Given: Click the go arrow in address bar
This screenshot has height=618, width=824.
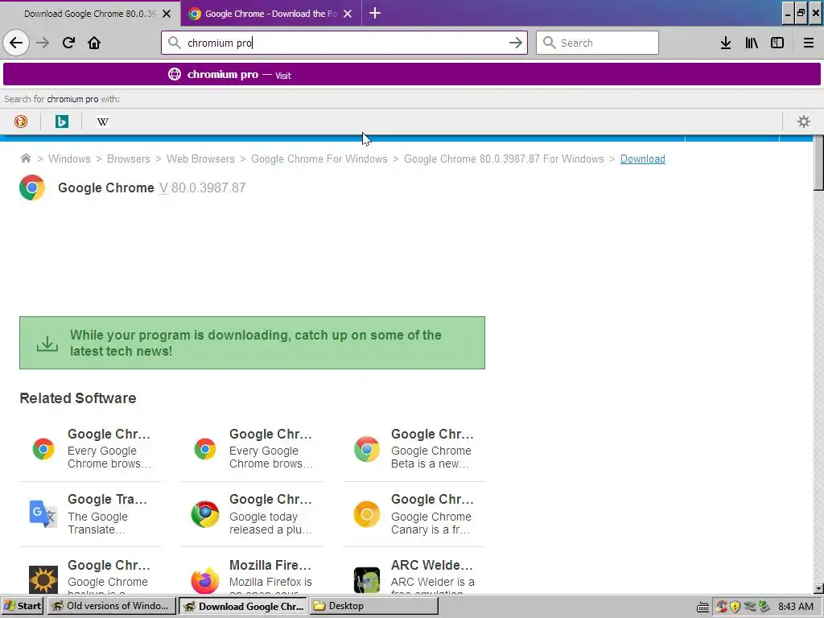Looking at the screenshot, I should (516, 43).
